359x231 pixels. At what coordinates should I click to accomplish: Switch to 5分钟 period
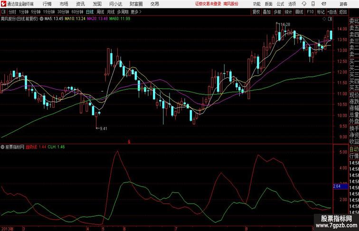click(36, 12)
